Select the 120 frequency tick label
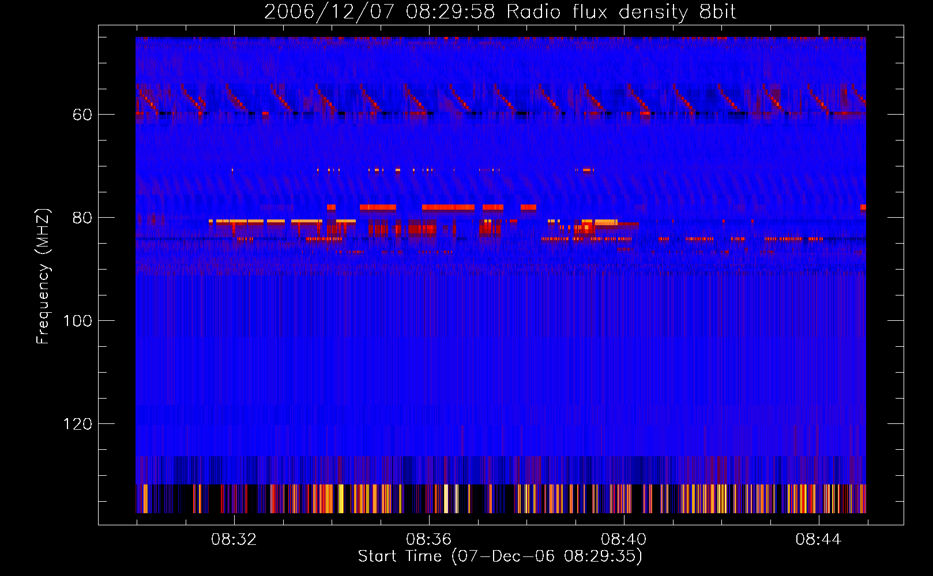 pos(77,424)
